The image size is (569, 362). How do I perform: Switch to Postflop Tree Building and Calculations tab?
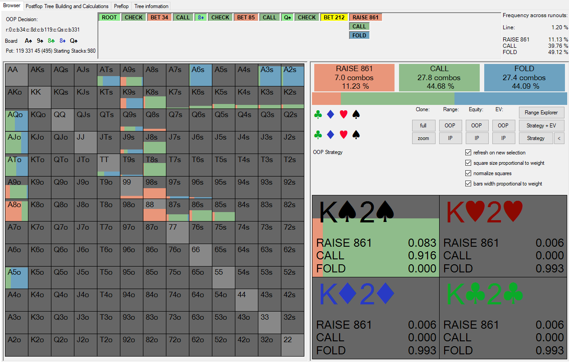pyautogui.click(x=67, y=6)
